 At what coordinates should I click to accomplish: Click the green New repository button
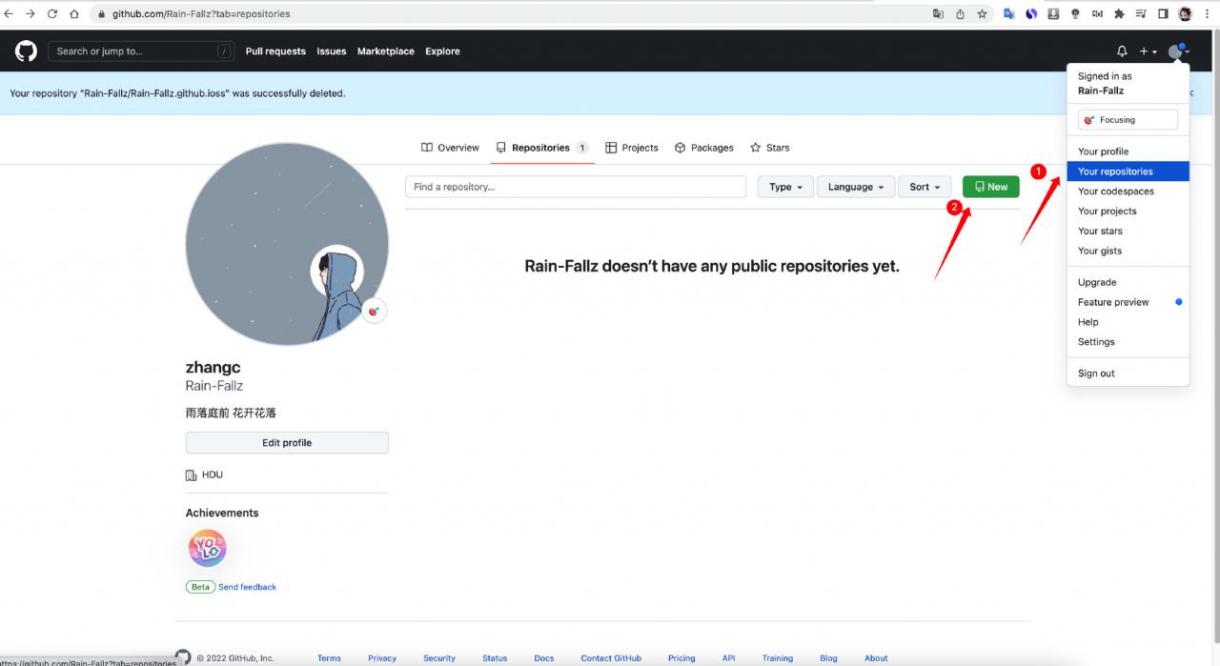(x=991, y=187)
